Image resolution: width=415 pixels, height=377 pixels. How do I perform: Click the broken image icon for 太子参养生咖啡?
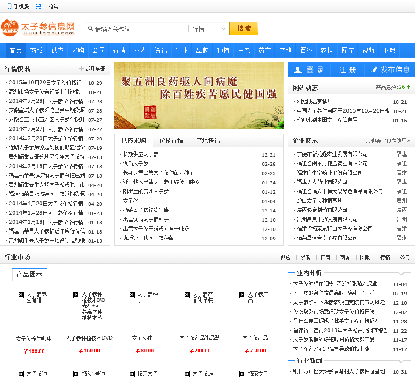point(21,295)
